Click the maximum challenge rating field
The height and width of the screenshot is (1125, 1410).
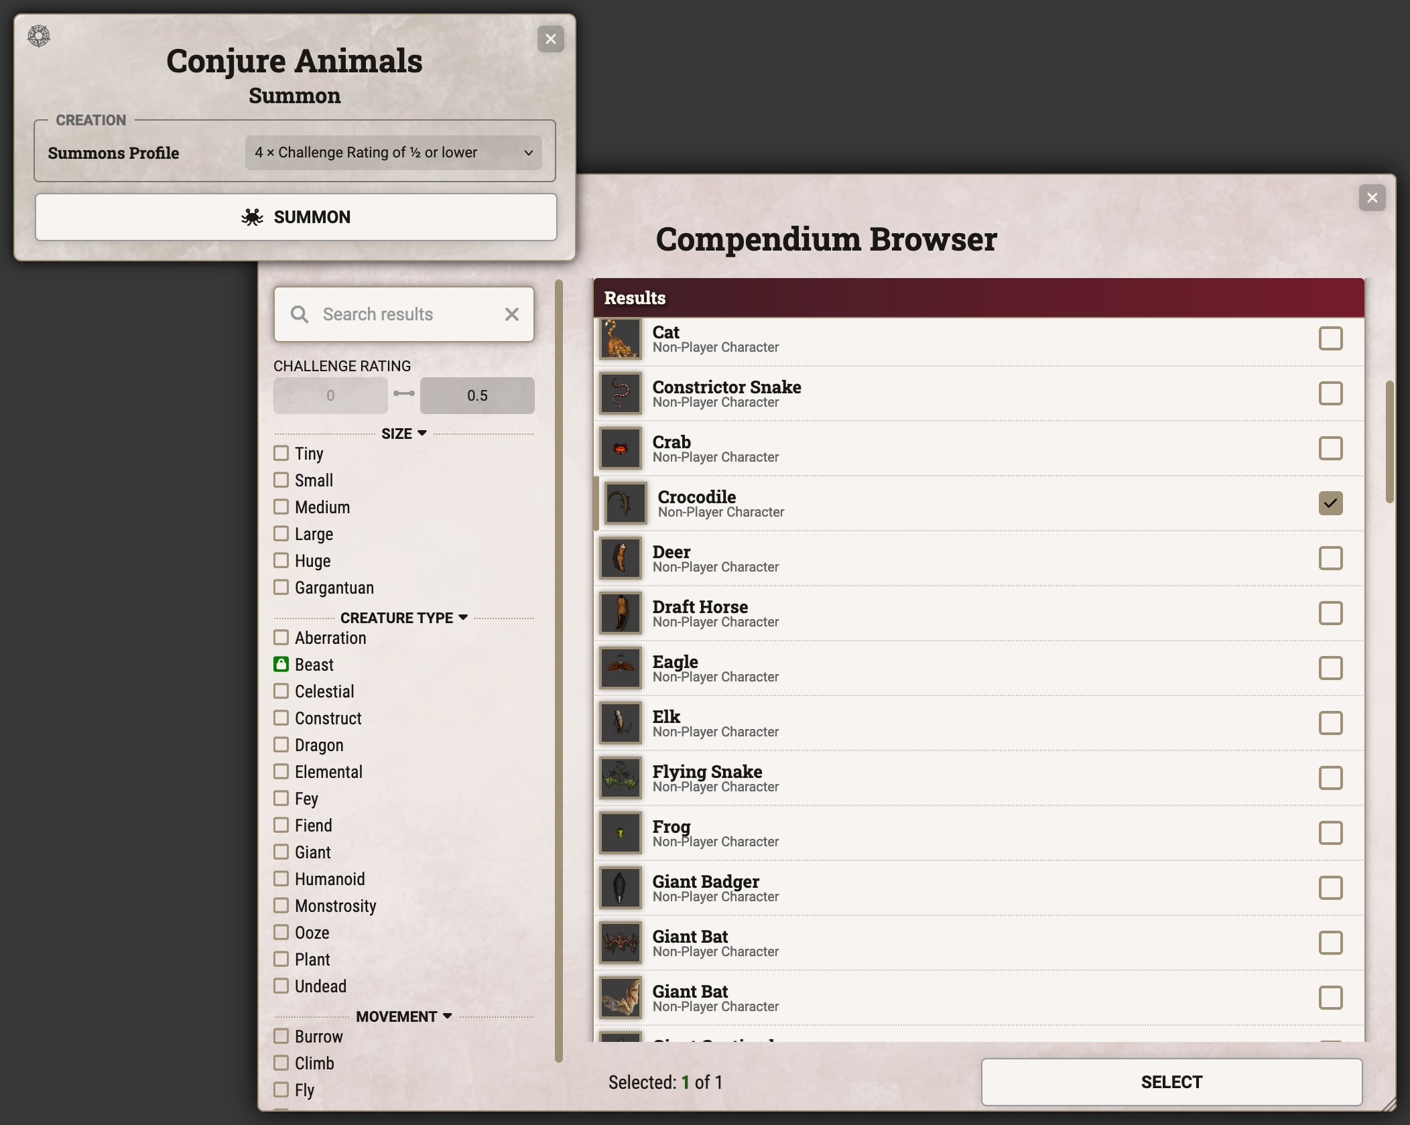pyautogui.click(x=476, y=395)
